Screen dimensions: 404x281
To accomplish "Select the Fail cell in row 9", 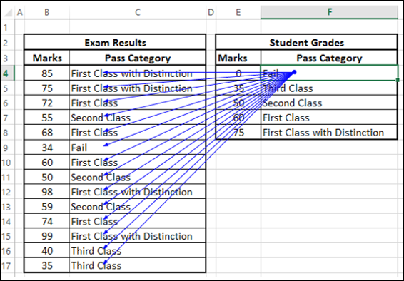I will coord(138,148).
